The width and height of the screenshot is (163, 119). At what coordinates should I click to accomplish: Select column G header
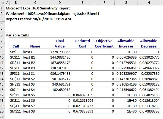point(126,2)
